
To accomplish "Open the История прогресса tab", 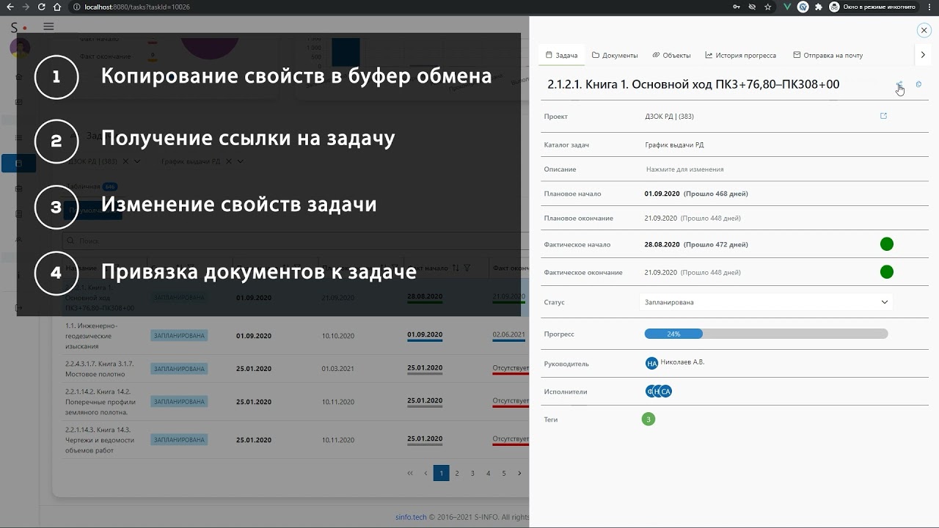I will tap(740, 55).
